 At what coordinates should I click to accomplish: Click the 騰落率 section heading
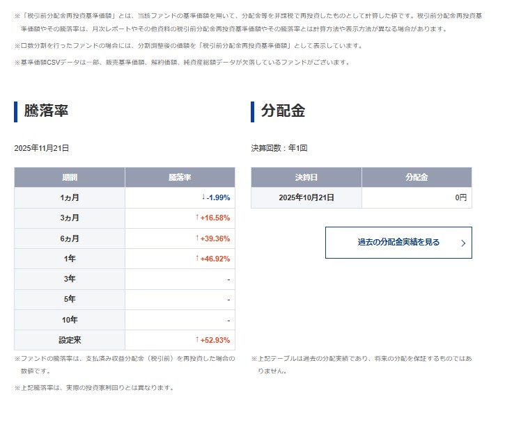point(46,111)
